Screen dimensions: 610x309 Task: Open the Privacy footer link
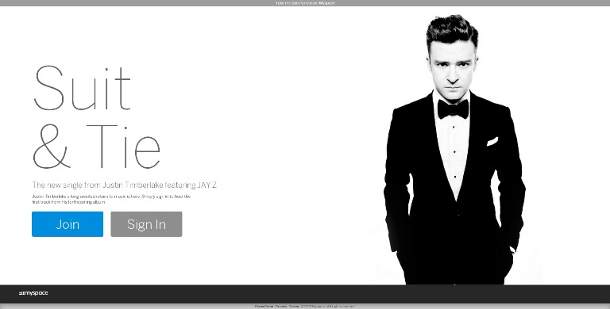[x=281, y=307]
